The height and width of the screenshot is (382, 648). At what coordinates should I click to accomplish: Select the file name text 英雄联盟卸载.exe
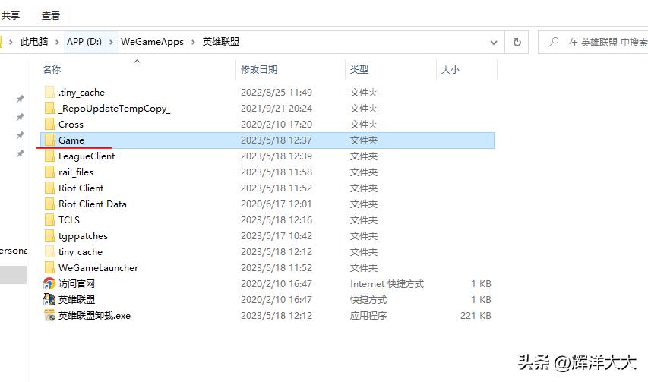[x=94, y=316]
